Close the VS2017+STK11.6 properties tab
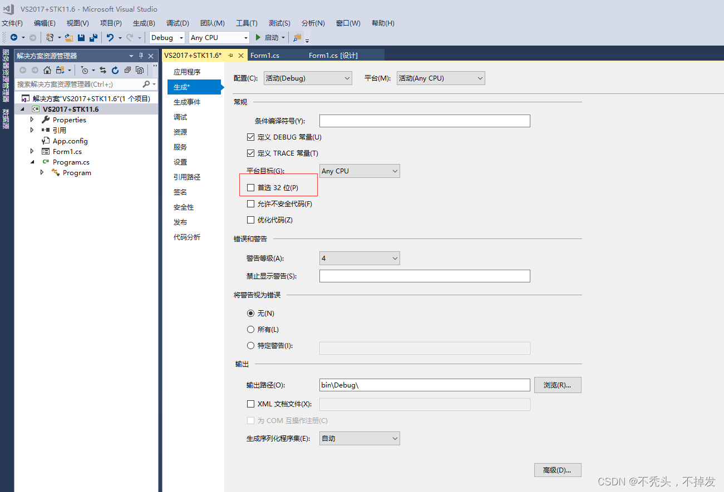This screenshot has height=492, width=724. pos(241,55)
